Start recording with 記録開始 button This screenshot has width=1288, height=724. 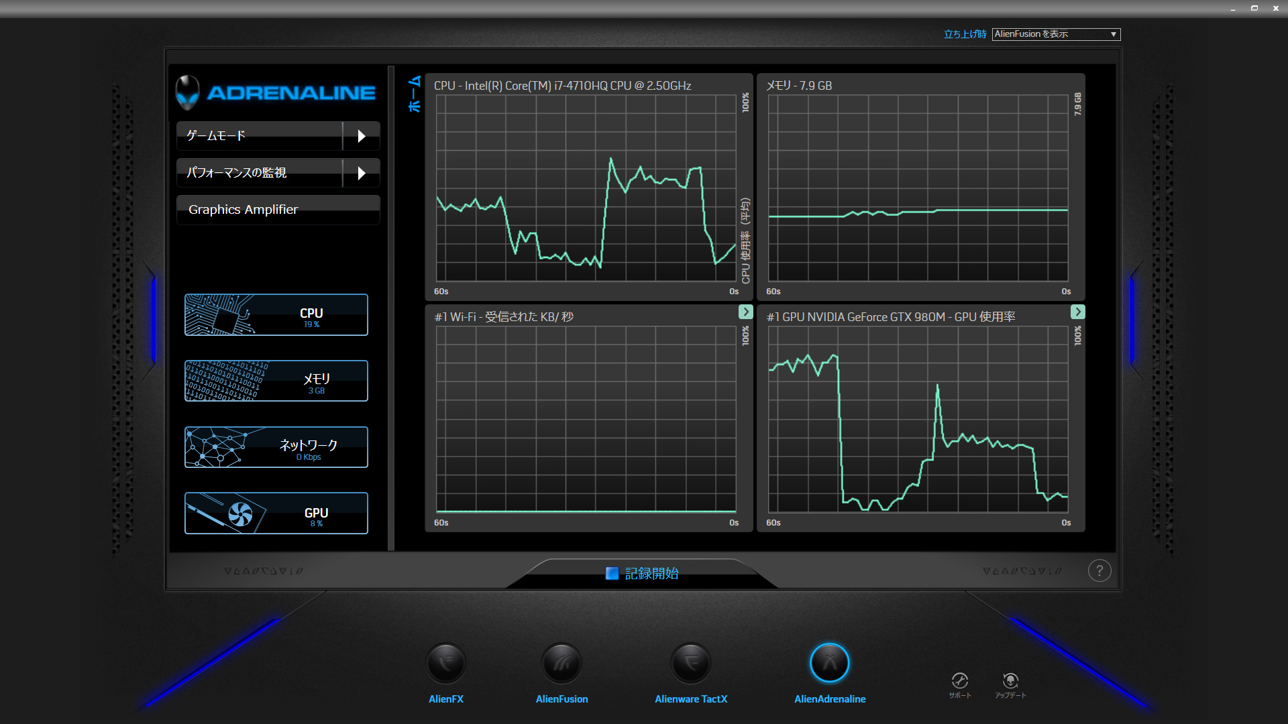coord(643,573)
